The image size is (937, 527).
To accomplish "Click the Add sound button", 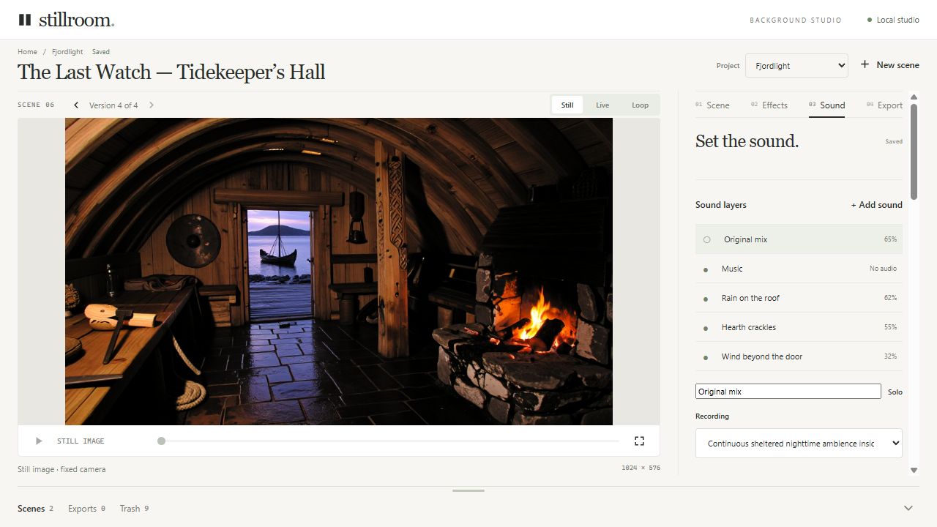I will pos(876,205).
